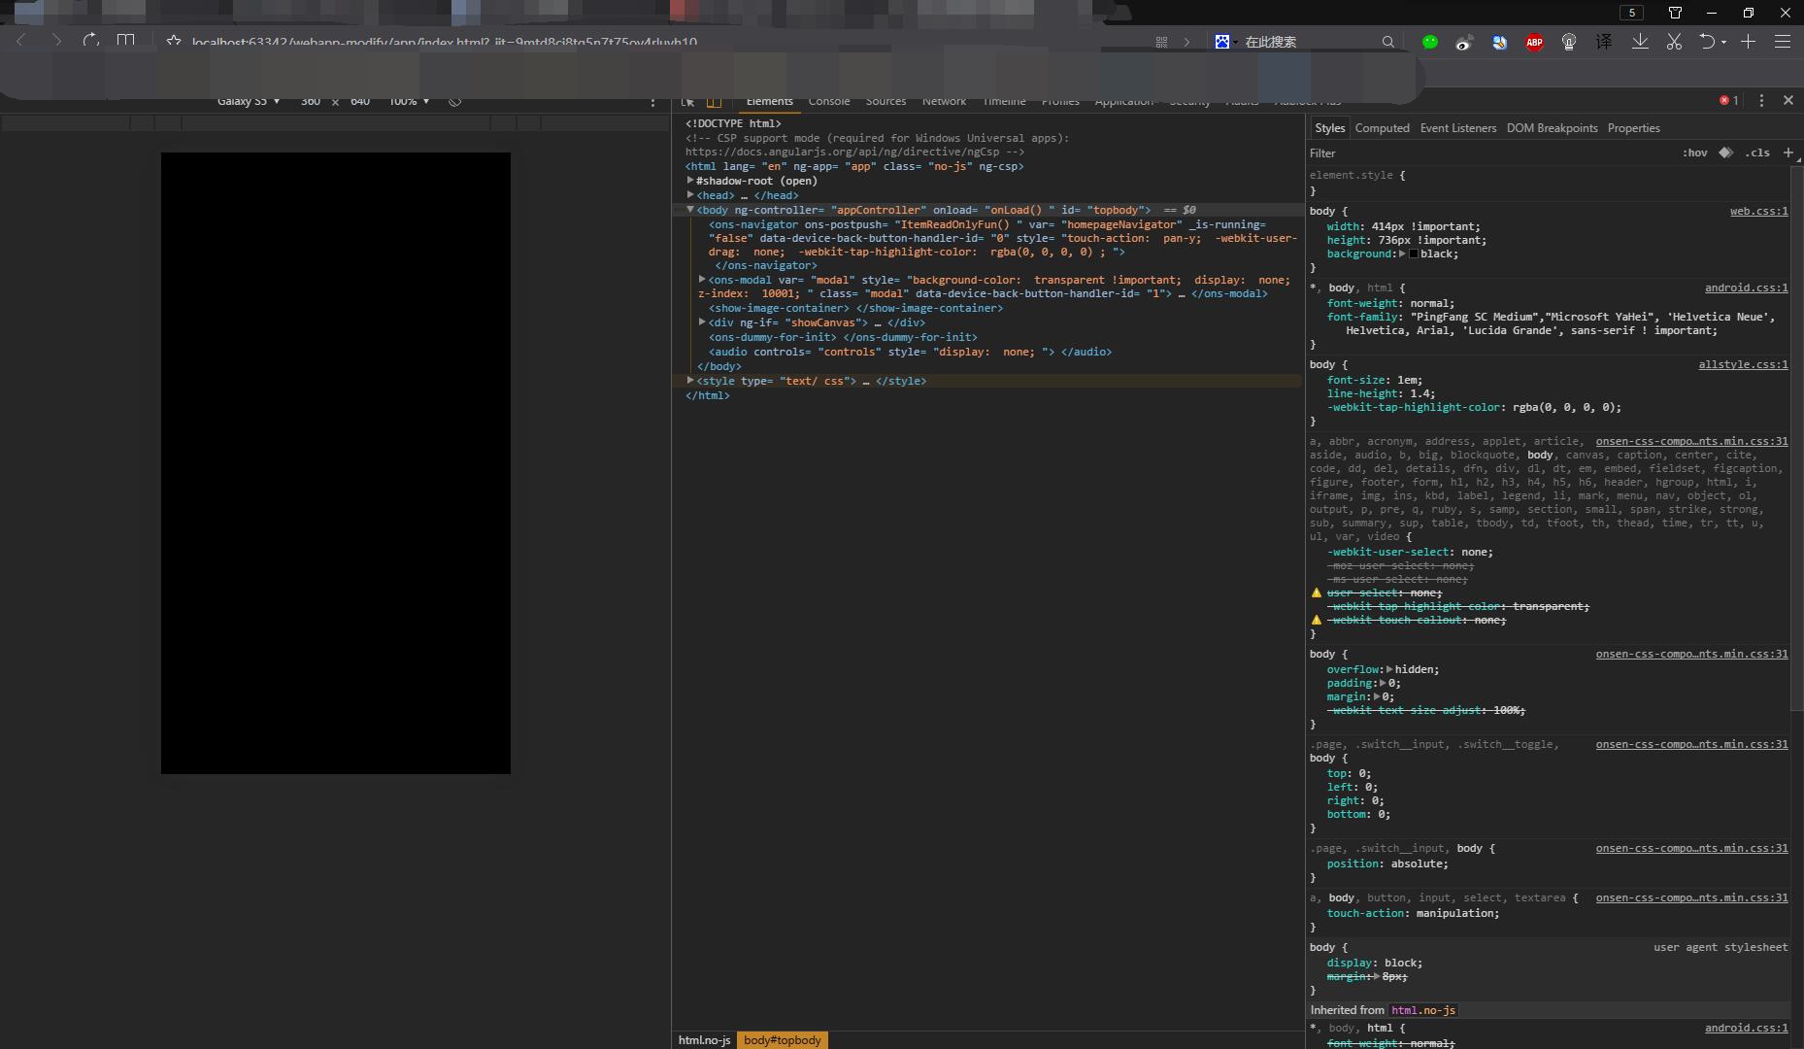Reload the page with refresh icon

[x=90, y=41]
